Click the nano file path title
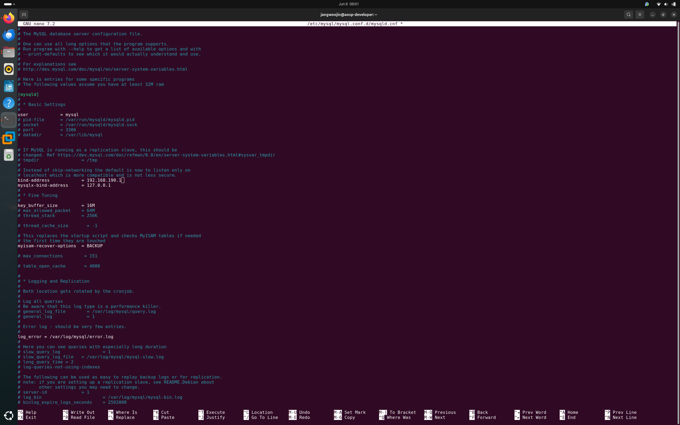The image size is (680, 425). (355, 24)
